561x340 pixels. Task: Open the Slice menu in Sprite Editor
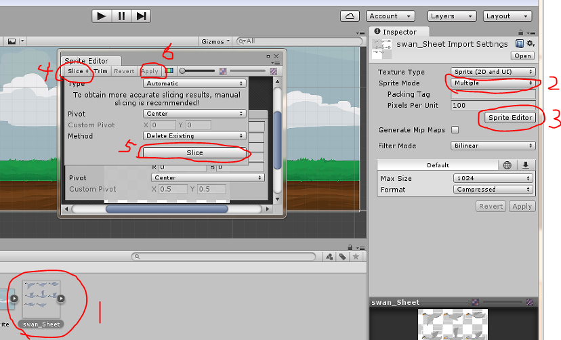[78, 71]
